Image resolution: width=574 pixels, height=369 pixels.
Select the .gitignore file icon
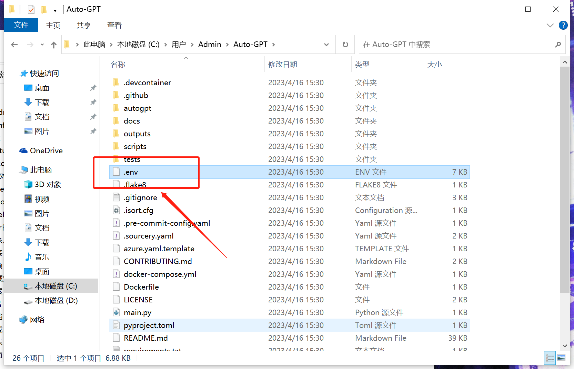(117, 197)
